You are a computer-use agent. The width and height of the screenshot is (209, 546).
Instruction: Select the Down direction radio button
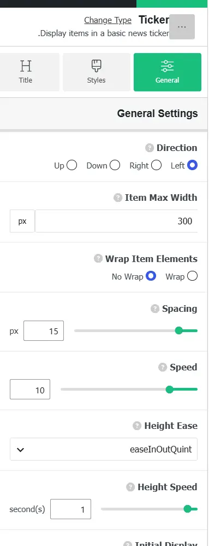coord(115,165)
